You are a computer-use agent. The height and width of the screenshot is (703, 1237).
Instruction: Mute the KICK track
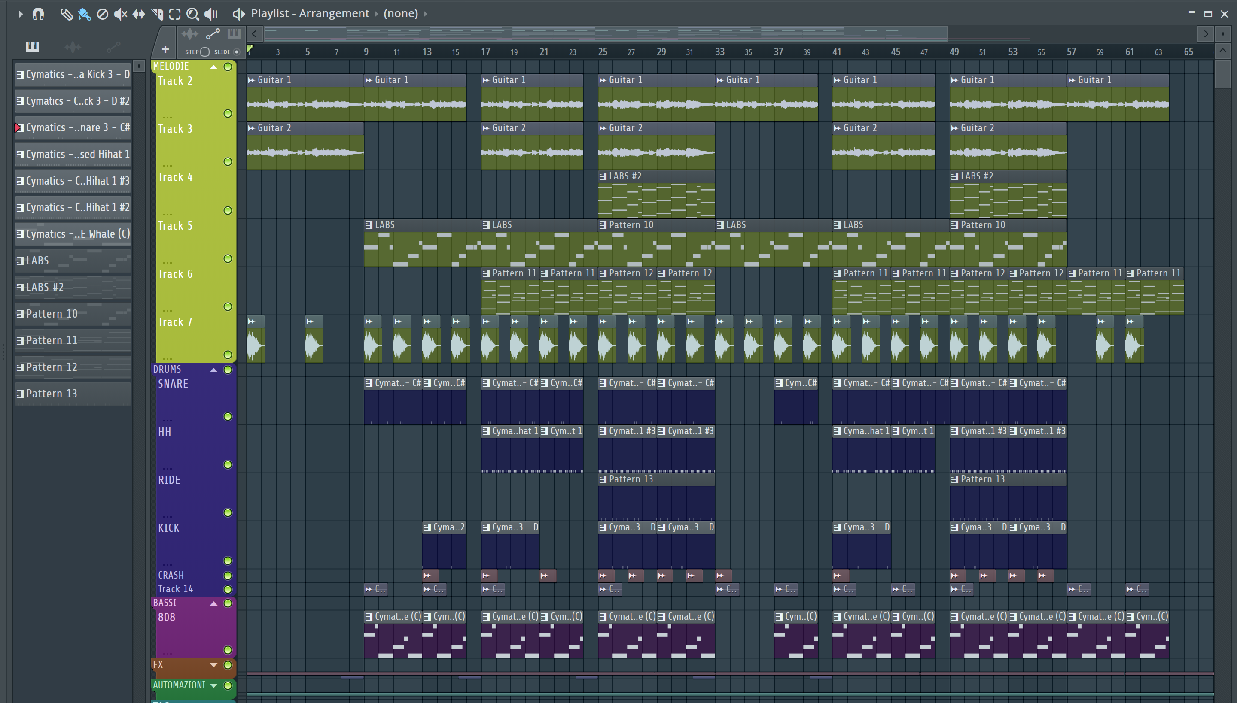tap(228, 561)
